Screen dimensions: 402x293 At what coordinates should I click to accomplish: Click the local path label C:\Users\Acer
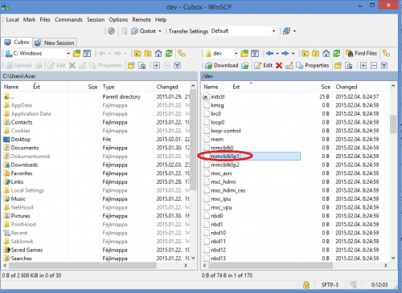(x=19, y=76)
